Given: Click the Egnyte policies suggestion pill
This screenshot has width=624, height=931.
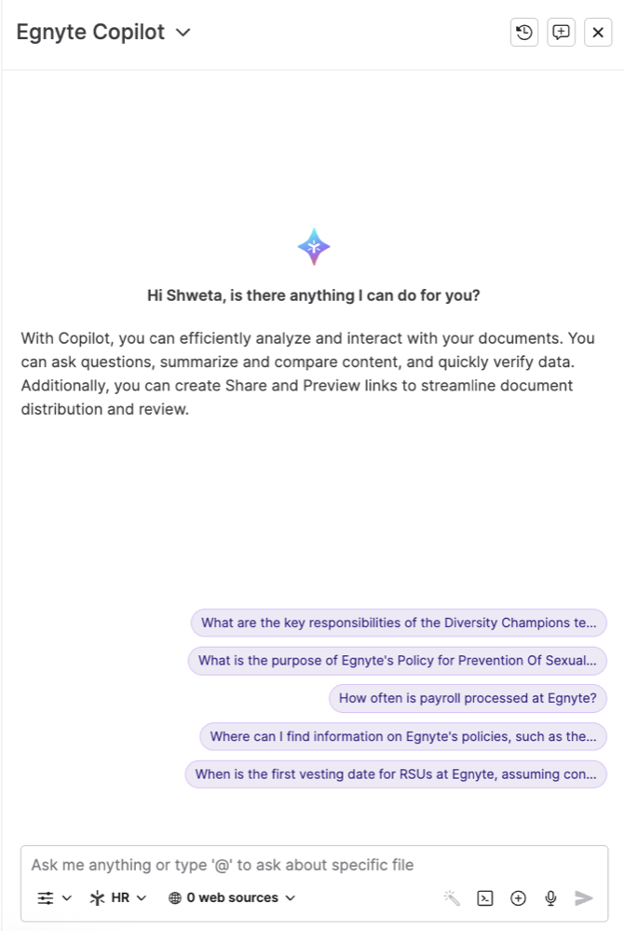Looking at the screenshot, I should [402, 736].
